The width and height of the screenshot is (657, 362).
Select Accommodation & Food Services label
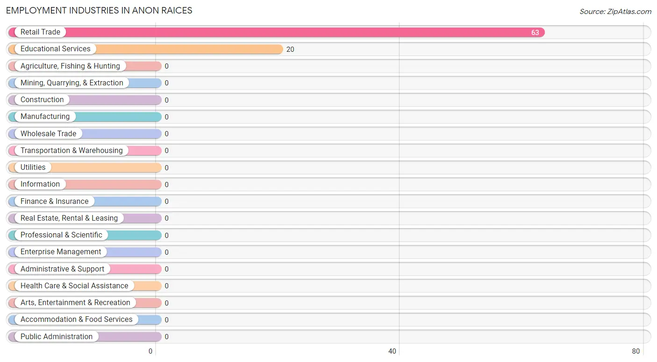point(77,319)
